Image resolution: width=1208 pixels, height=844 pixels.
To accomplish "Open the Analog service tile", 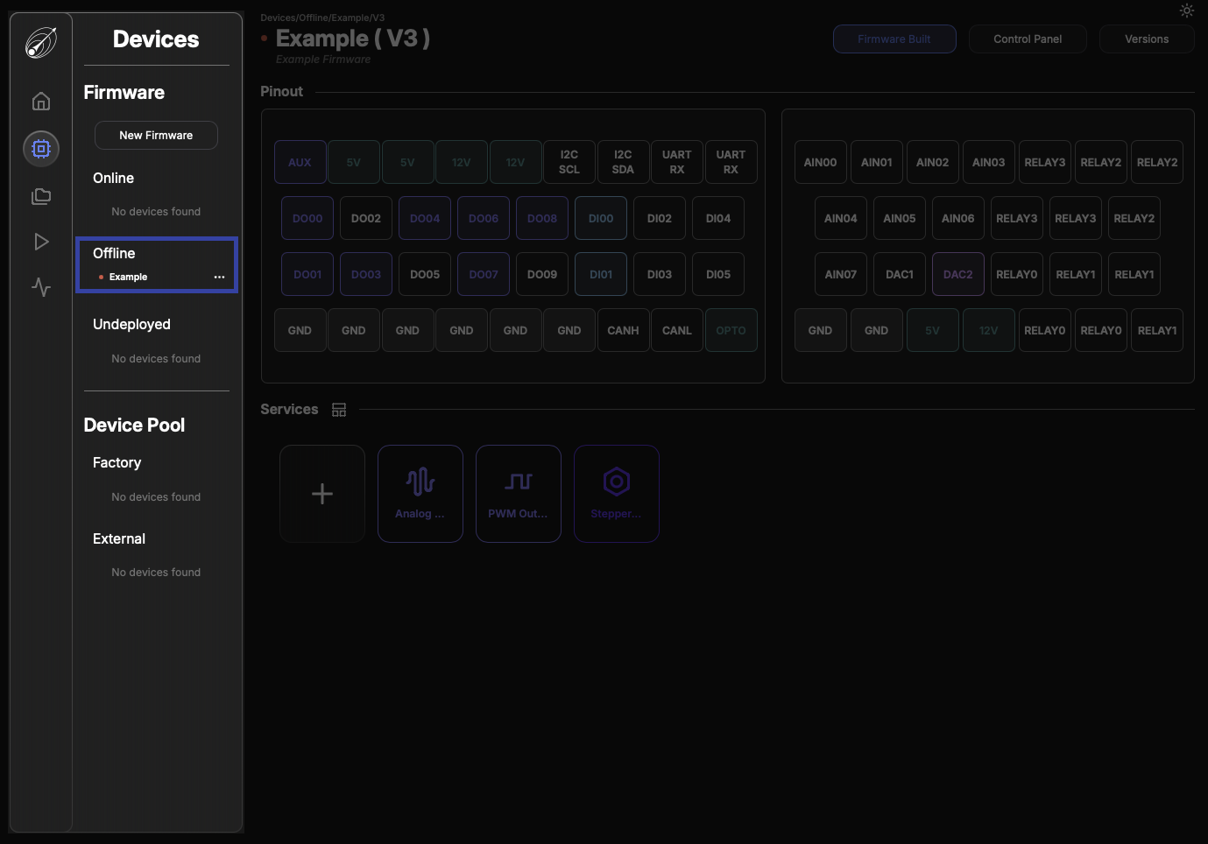I will 420,494.
